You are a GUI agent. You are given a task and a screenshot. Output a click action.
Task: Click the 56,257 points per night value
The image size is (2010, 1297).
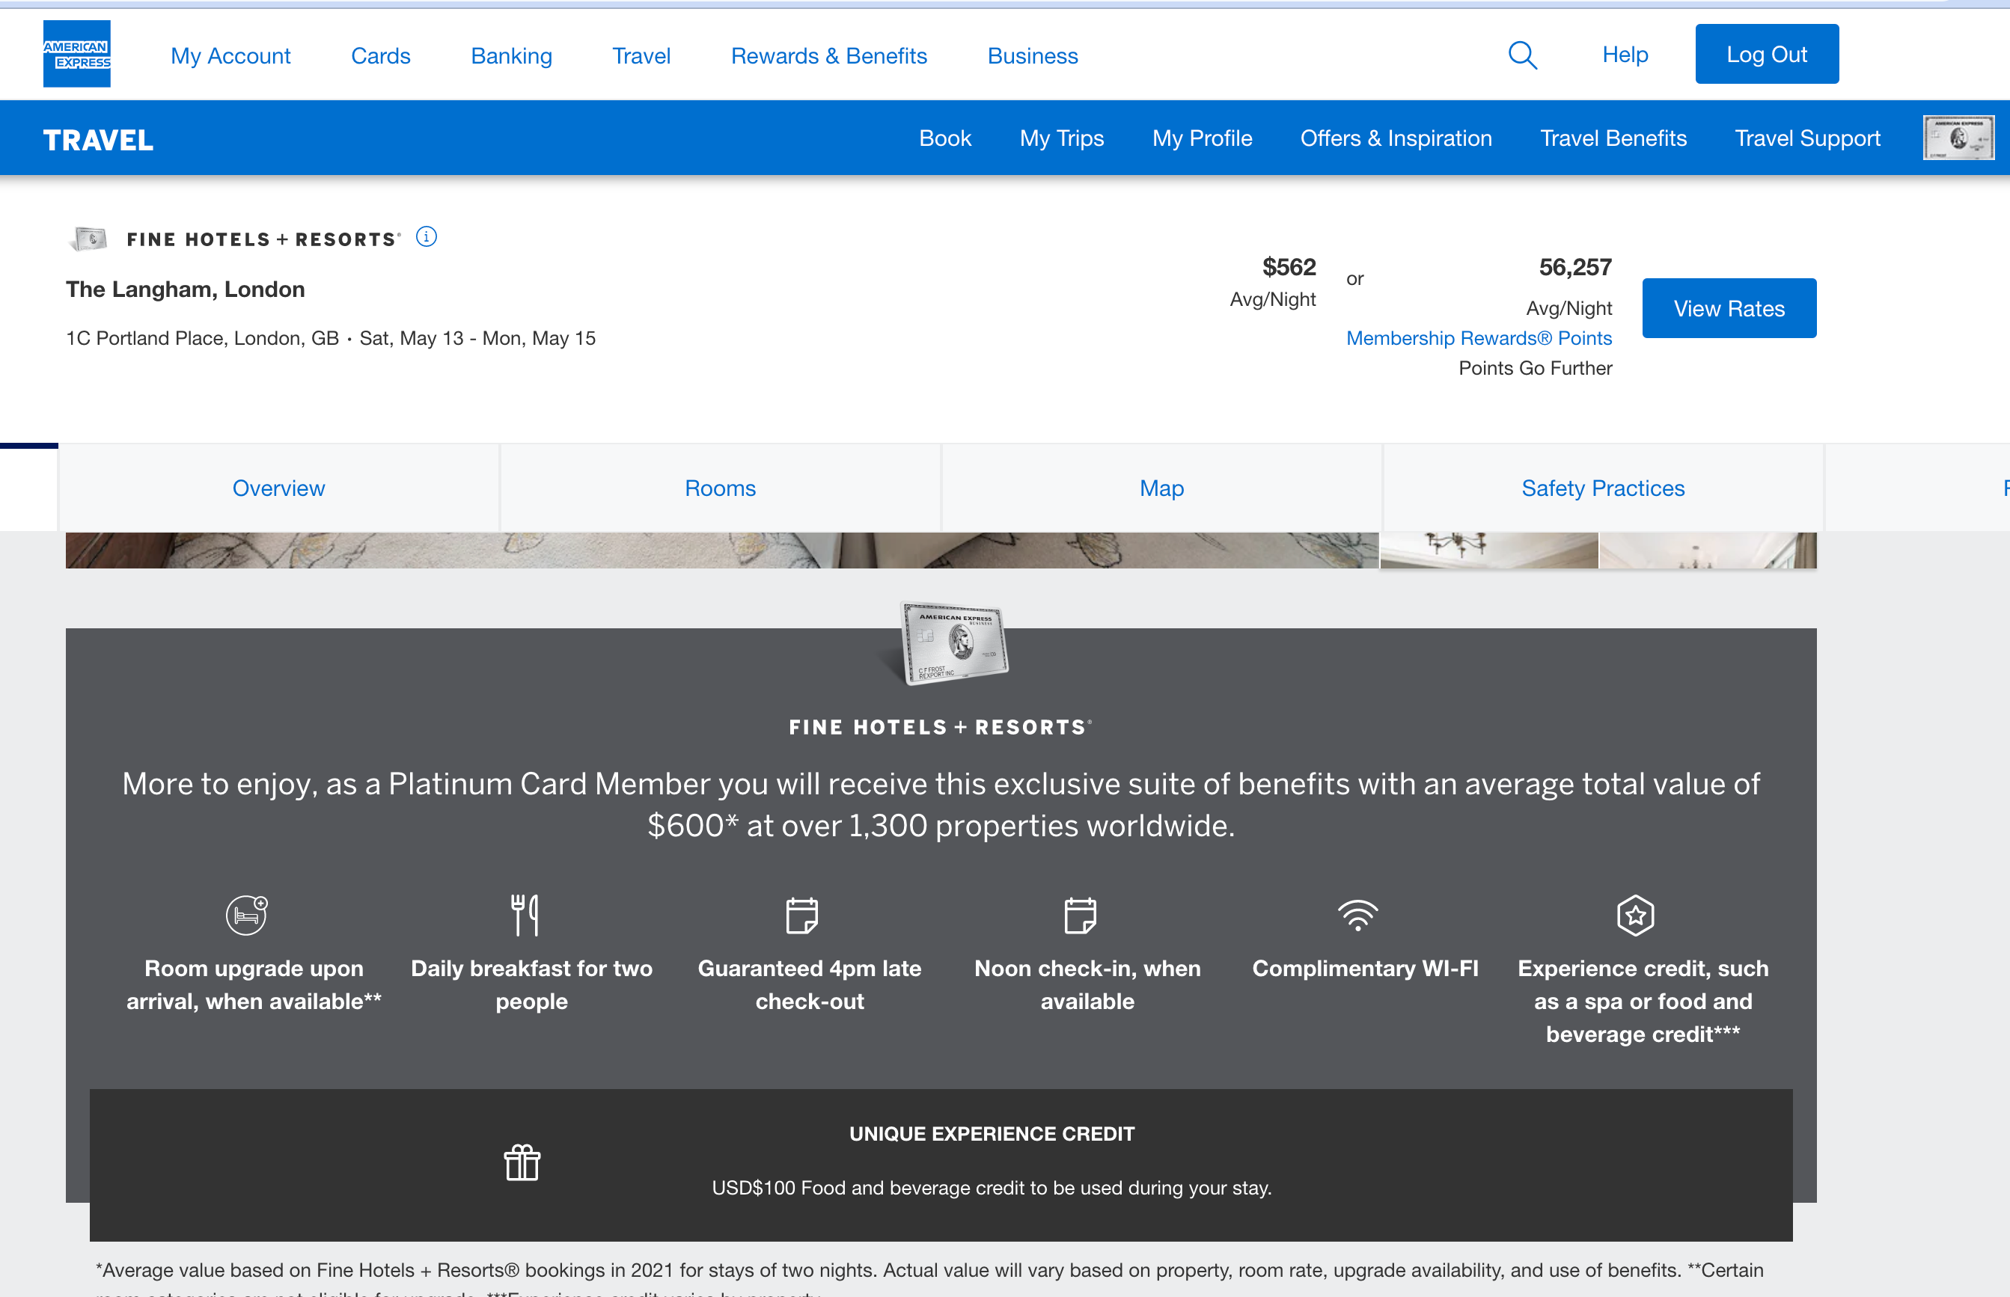coord(1575,267)
